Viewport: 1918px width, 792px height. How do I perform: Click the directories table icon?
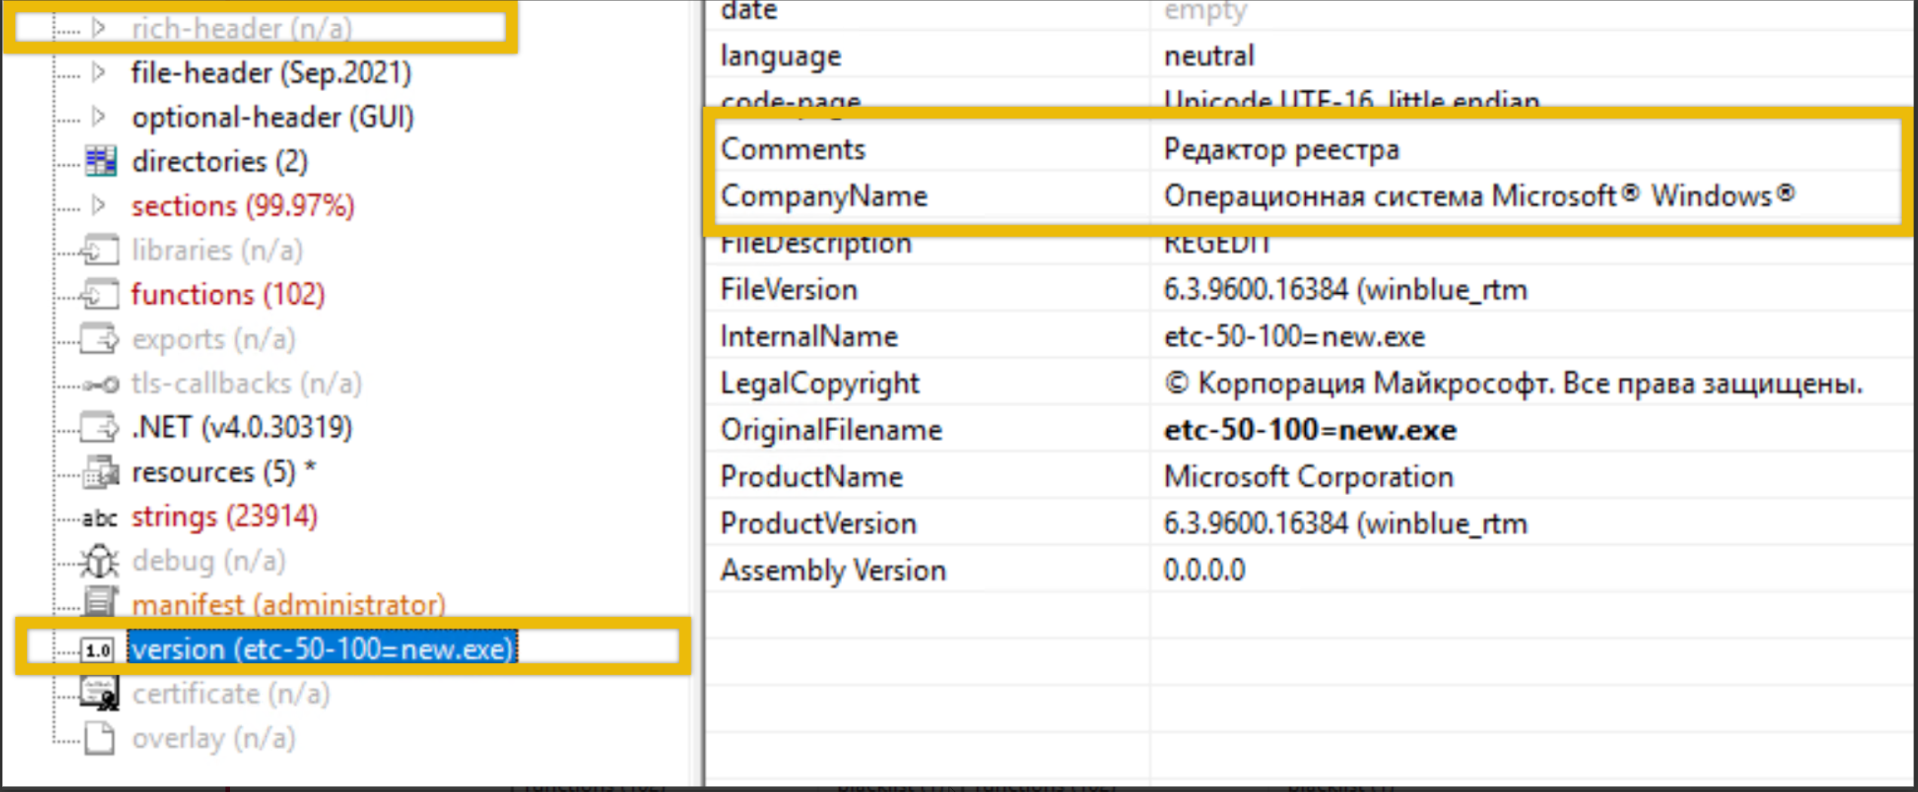[100, 161]
